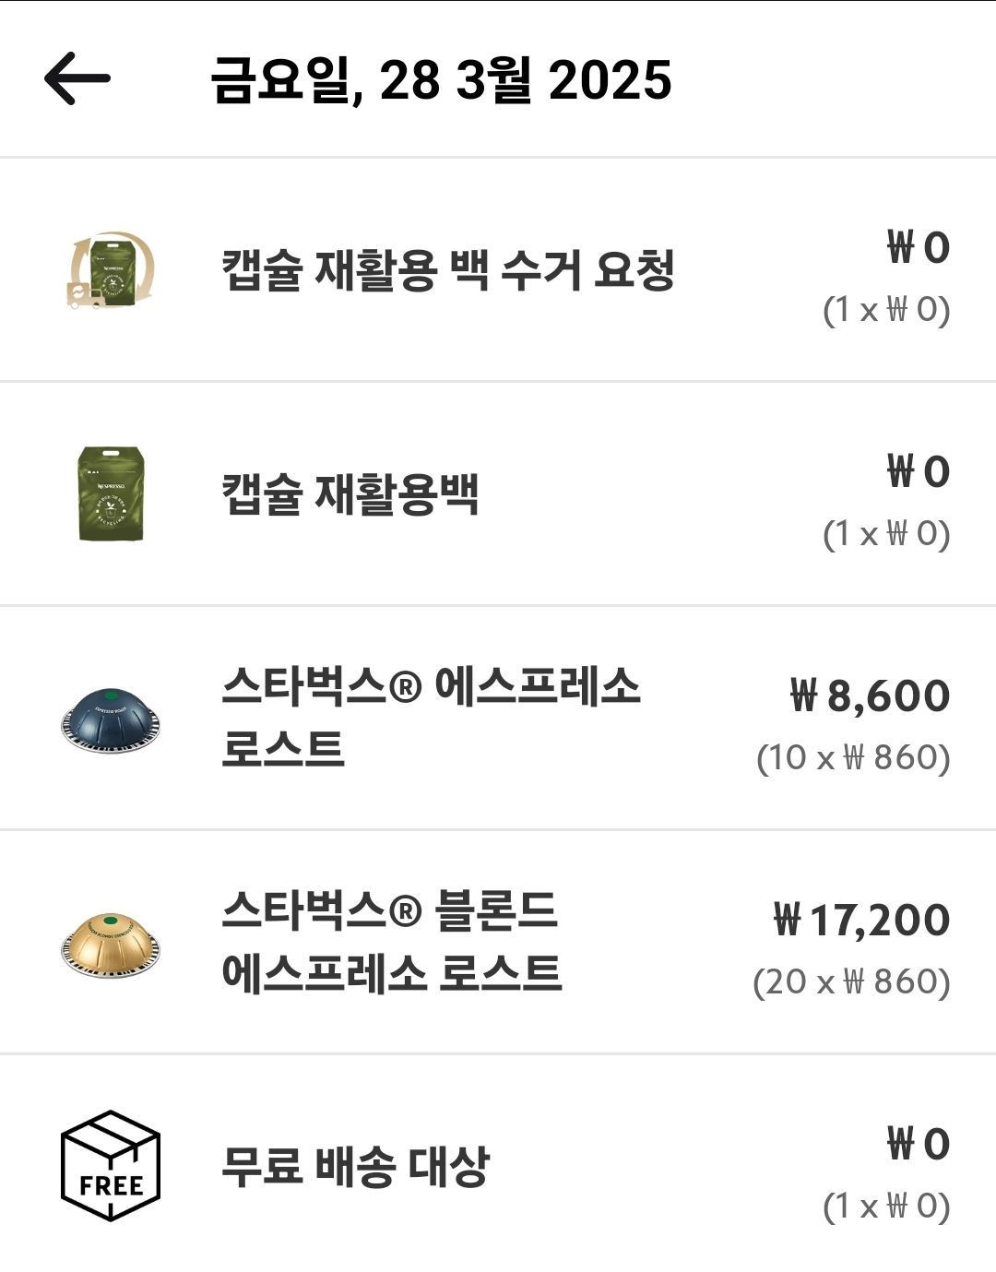
Task: Open 스타벅스® 블론드 에스프레소 로스트 product
Action: [391, 942]
